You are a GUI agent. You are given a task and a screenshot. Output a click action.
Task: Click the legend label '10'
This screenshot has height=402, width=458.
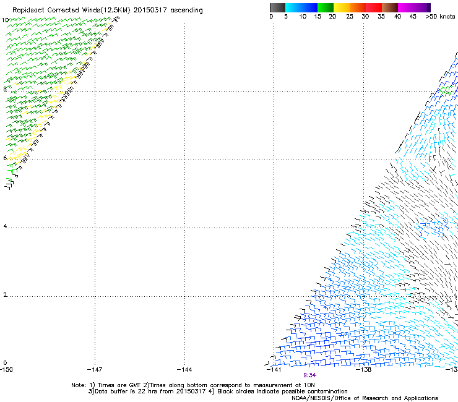303,16
